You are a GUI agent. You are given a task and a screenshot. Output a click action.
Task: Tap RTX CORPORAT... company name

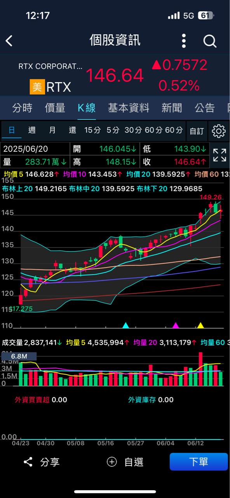[x=51, y=67]
